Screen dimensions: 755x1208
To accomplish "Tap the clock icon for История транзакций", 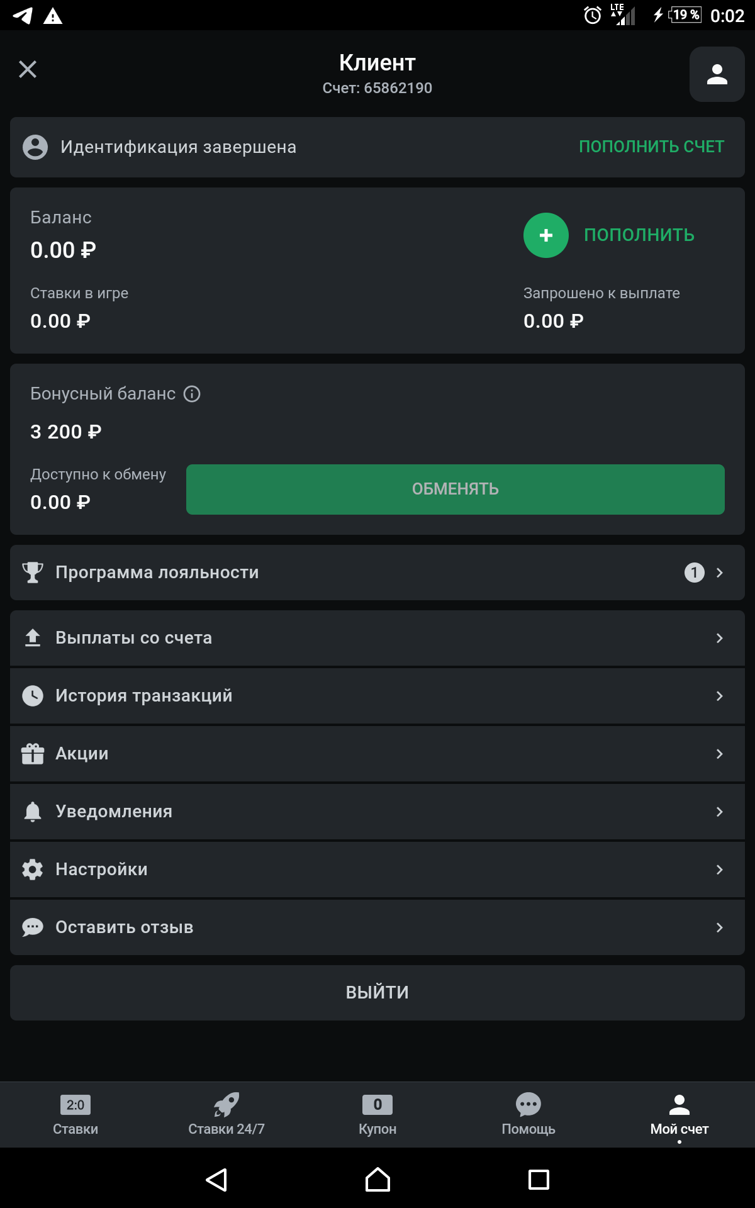I will (33, 696).
